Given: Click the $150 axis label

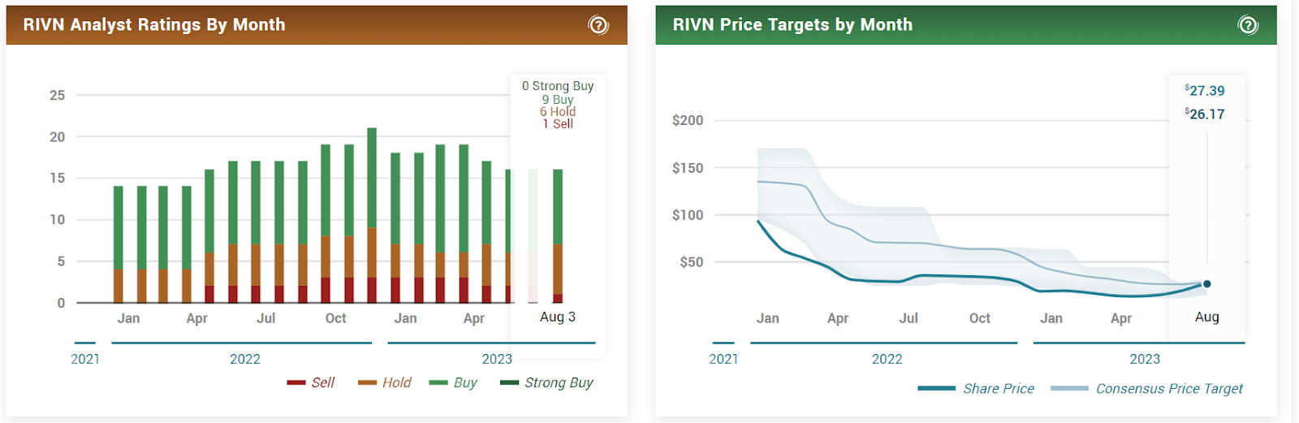Looking at the screenshot, I should [x=688, y=168].
